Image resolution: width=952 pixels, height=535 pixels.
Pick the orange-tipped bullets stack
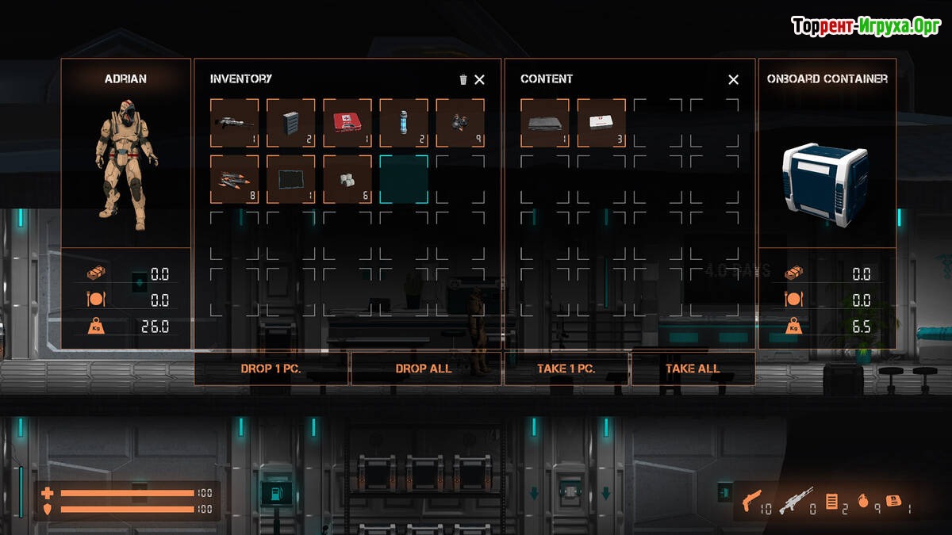pos(234,179)
